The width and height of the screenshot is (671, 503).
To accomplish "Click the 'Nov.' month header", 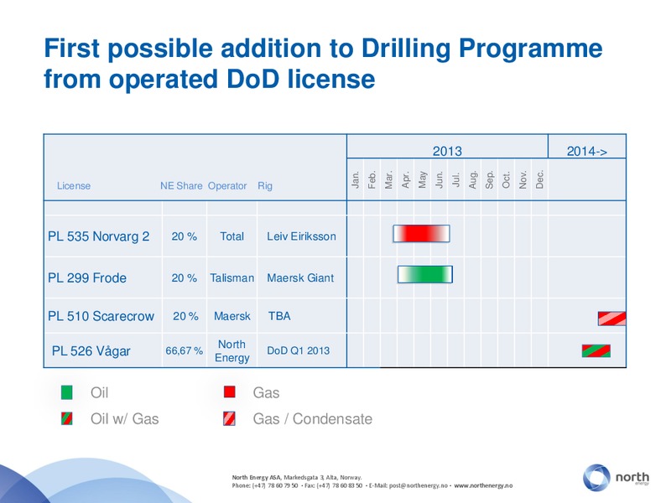I will (x=523, y=179).
